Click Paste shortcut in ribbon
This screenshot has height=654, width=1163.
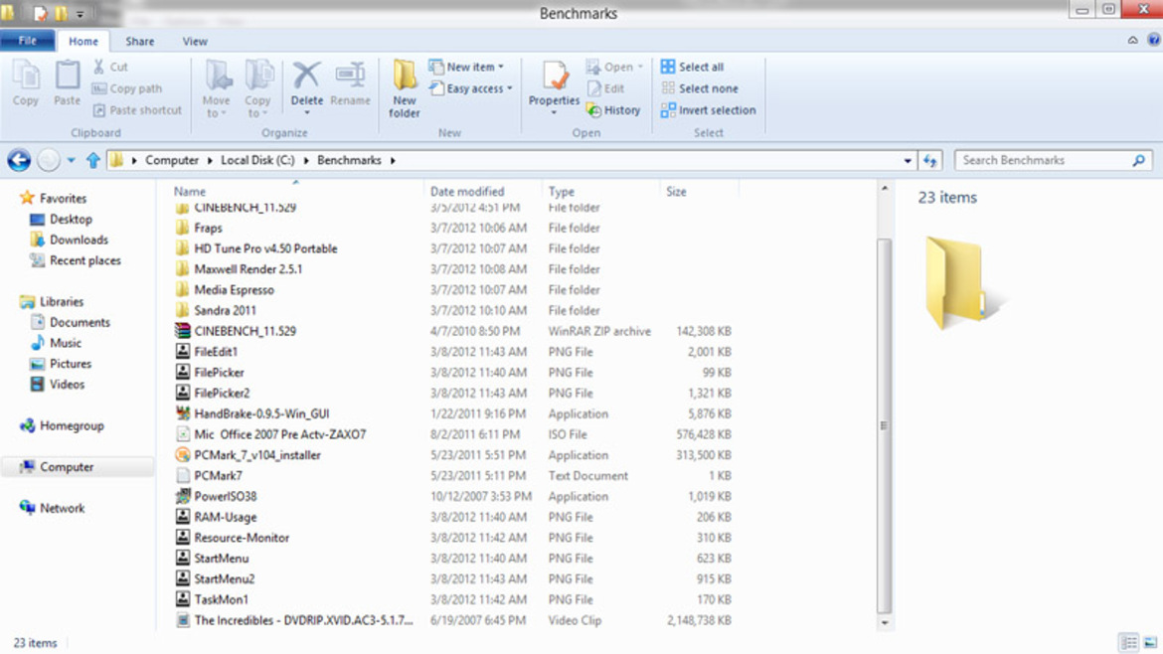pyautogui.click(x=137, y=109)
